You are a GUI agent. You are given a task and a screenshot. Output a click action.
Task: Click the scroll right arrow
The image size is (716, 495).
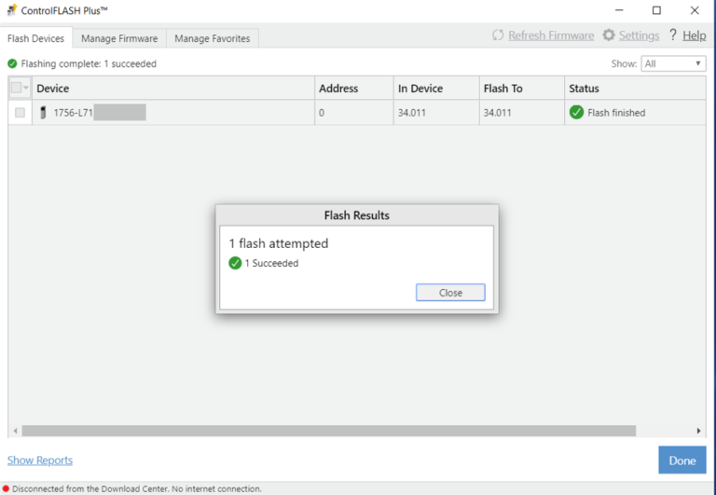(698, 431)
